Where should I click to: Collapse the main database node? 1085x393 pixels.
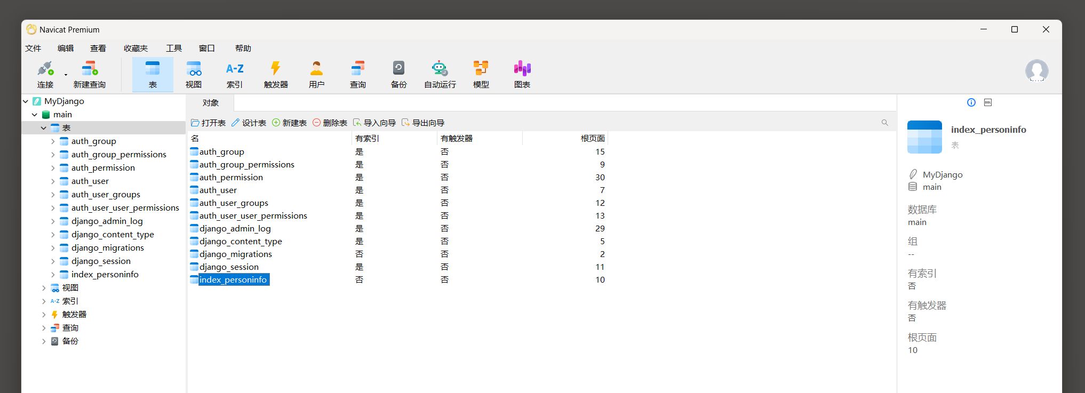(35, 115)
